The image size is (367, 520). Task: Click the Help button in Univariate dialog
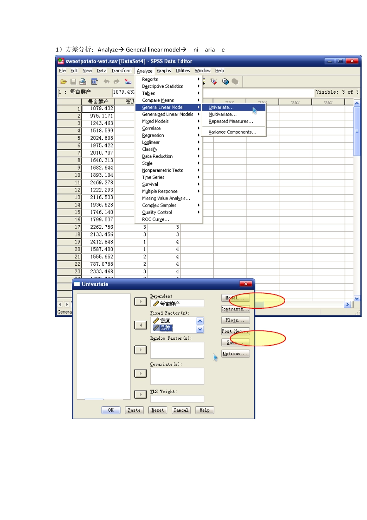coord(204,410)
